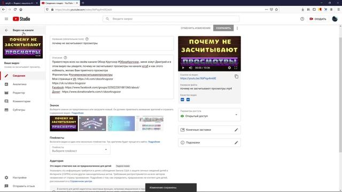Click Подробнее link under Плейлисты

[x=154, y=142]
